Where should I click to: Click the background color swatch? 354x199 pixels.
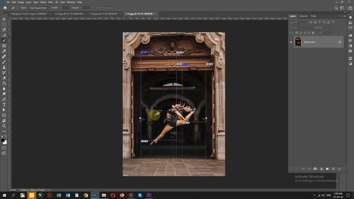point(5,143)
